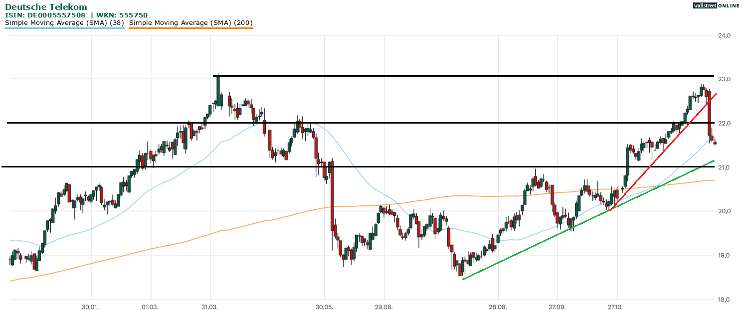Click the Deutsche Telekom chart title

click(46, 7)
